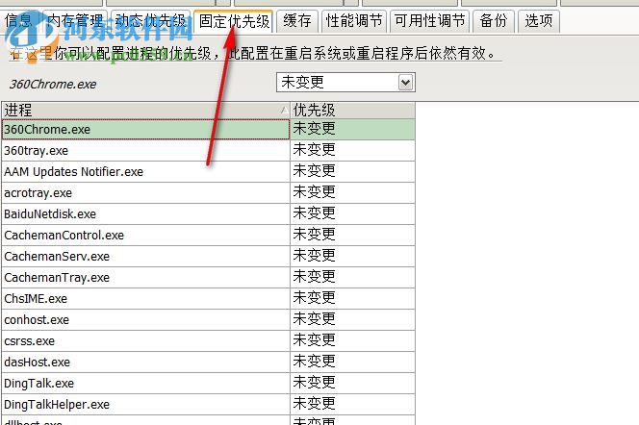Select the 固定优先级 tab
Screen dimensions: 639x425
234,21
